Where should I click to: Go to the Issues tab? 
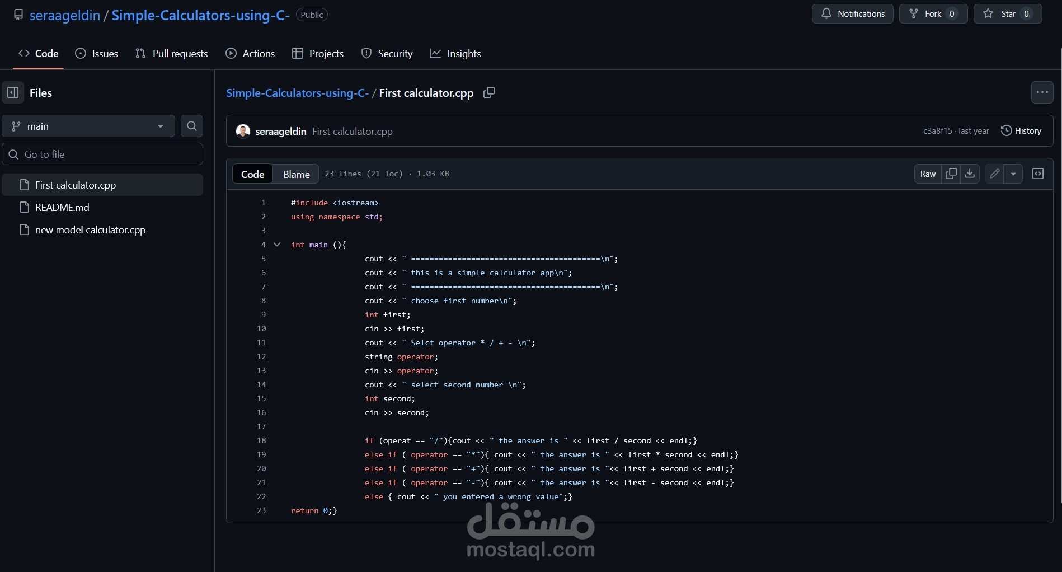(x=97, y=54)
